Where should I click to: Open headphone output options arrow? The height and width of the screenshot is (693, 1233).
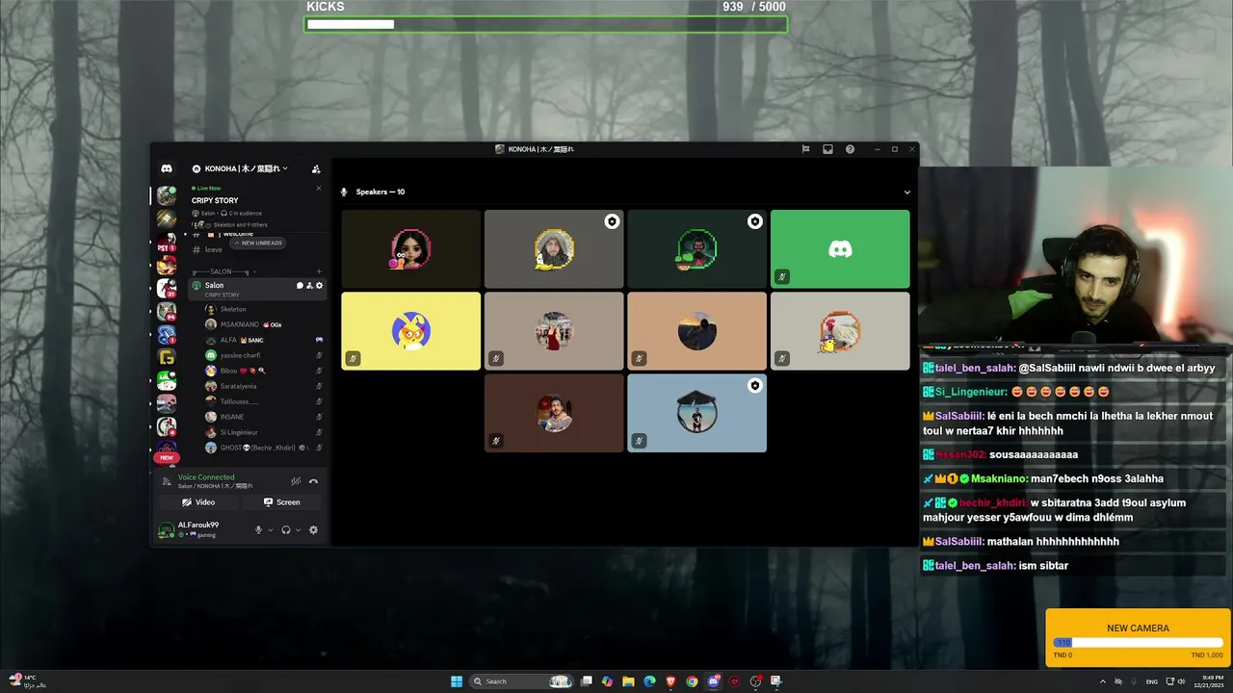[299, 530]
